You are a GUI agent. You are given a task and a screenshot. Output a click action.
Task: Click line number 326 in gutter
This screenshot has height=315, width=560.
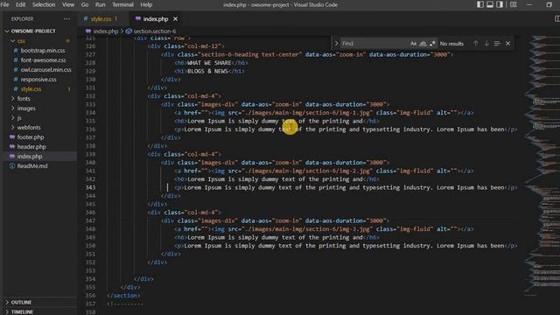(x=90, y=46)
